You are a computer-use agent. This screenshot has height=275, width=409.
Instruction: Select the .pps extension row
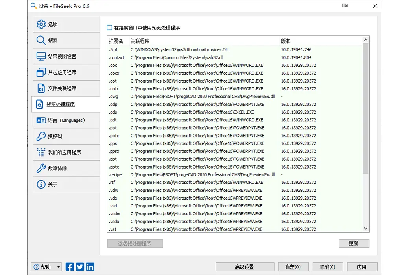[x=235, y=143]
